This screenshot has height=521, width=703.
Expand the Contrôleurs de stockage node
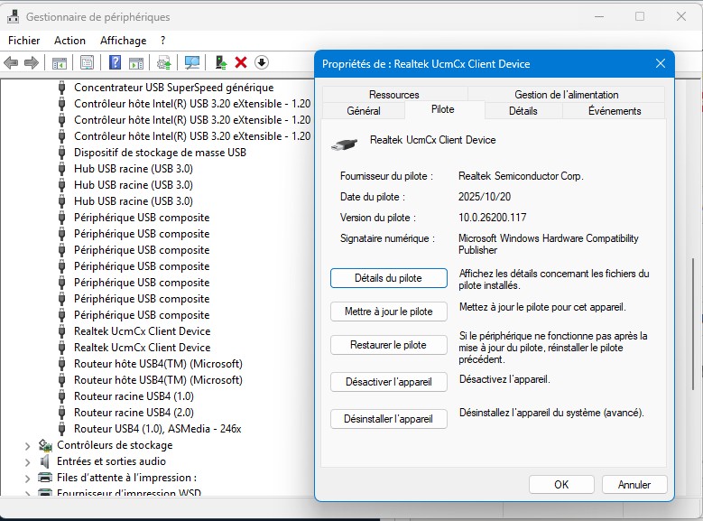click(x=27, y=445)
